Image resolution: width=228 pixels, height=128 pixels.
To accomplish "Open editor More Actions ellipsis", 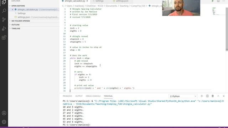I will [x=224, y=1].
